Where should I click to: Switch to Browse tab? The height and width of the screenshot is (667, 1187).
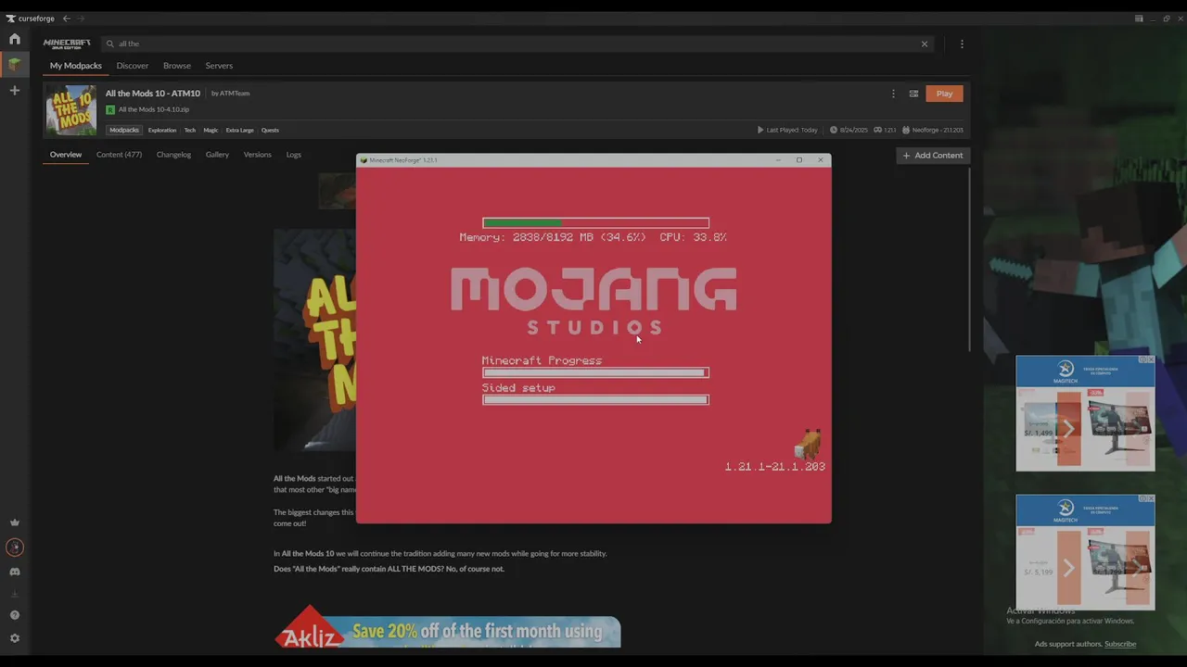click(177, 66)
